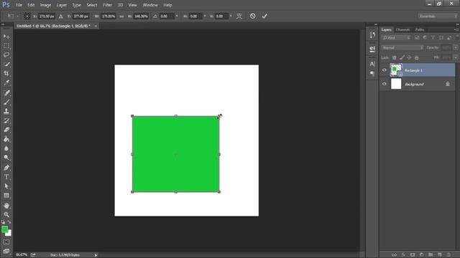Open the Opacity slider dropdown
This screenshot has height=258, width=460.
456,48
